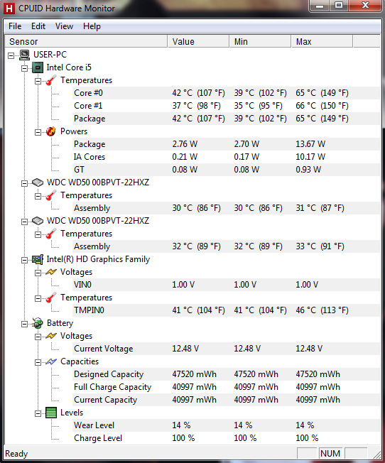385x463 pixels.
Task: Select the Full Charge Capacity row
Action: [226, 387]
